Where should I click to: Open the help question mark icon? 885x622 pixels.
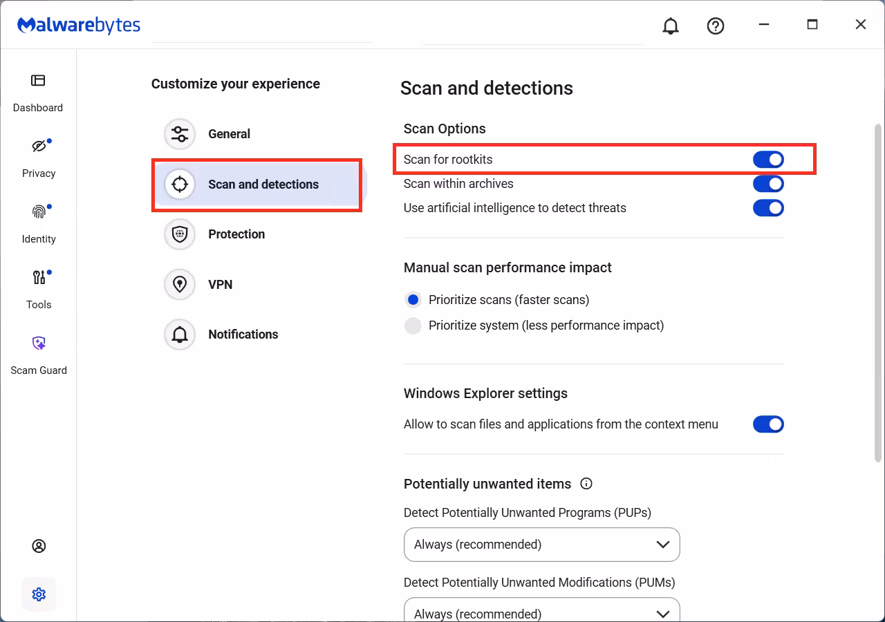(716, 26)
